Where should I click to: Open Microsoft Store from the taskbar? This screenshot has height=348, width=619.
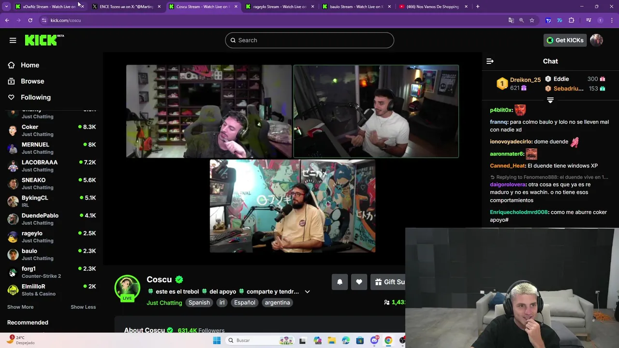point(360,340)
